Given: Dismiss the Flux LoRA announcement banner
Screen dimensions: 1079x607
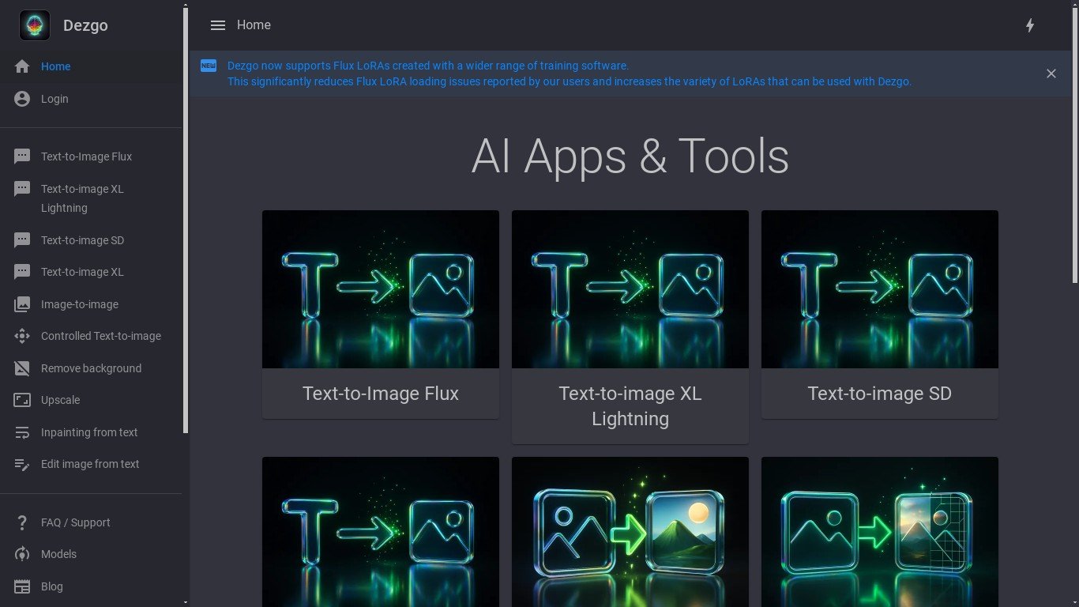Looking at the screenshot, I should tap(1051, 74).
